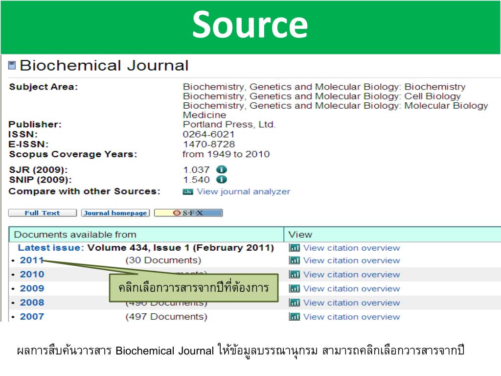Screen dimensions: 501x376
Task: Select the 2009 year link
Action: [32, 288]
